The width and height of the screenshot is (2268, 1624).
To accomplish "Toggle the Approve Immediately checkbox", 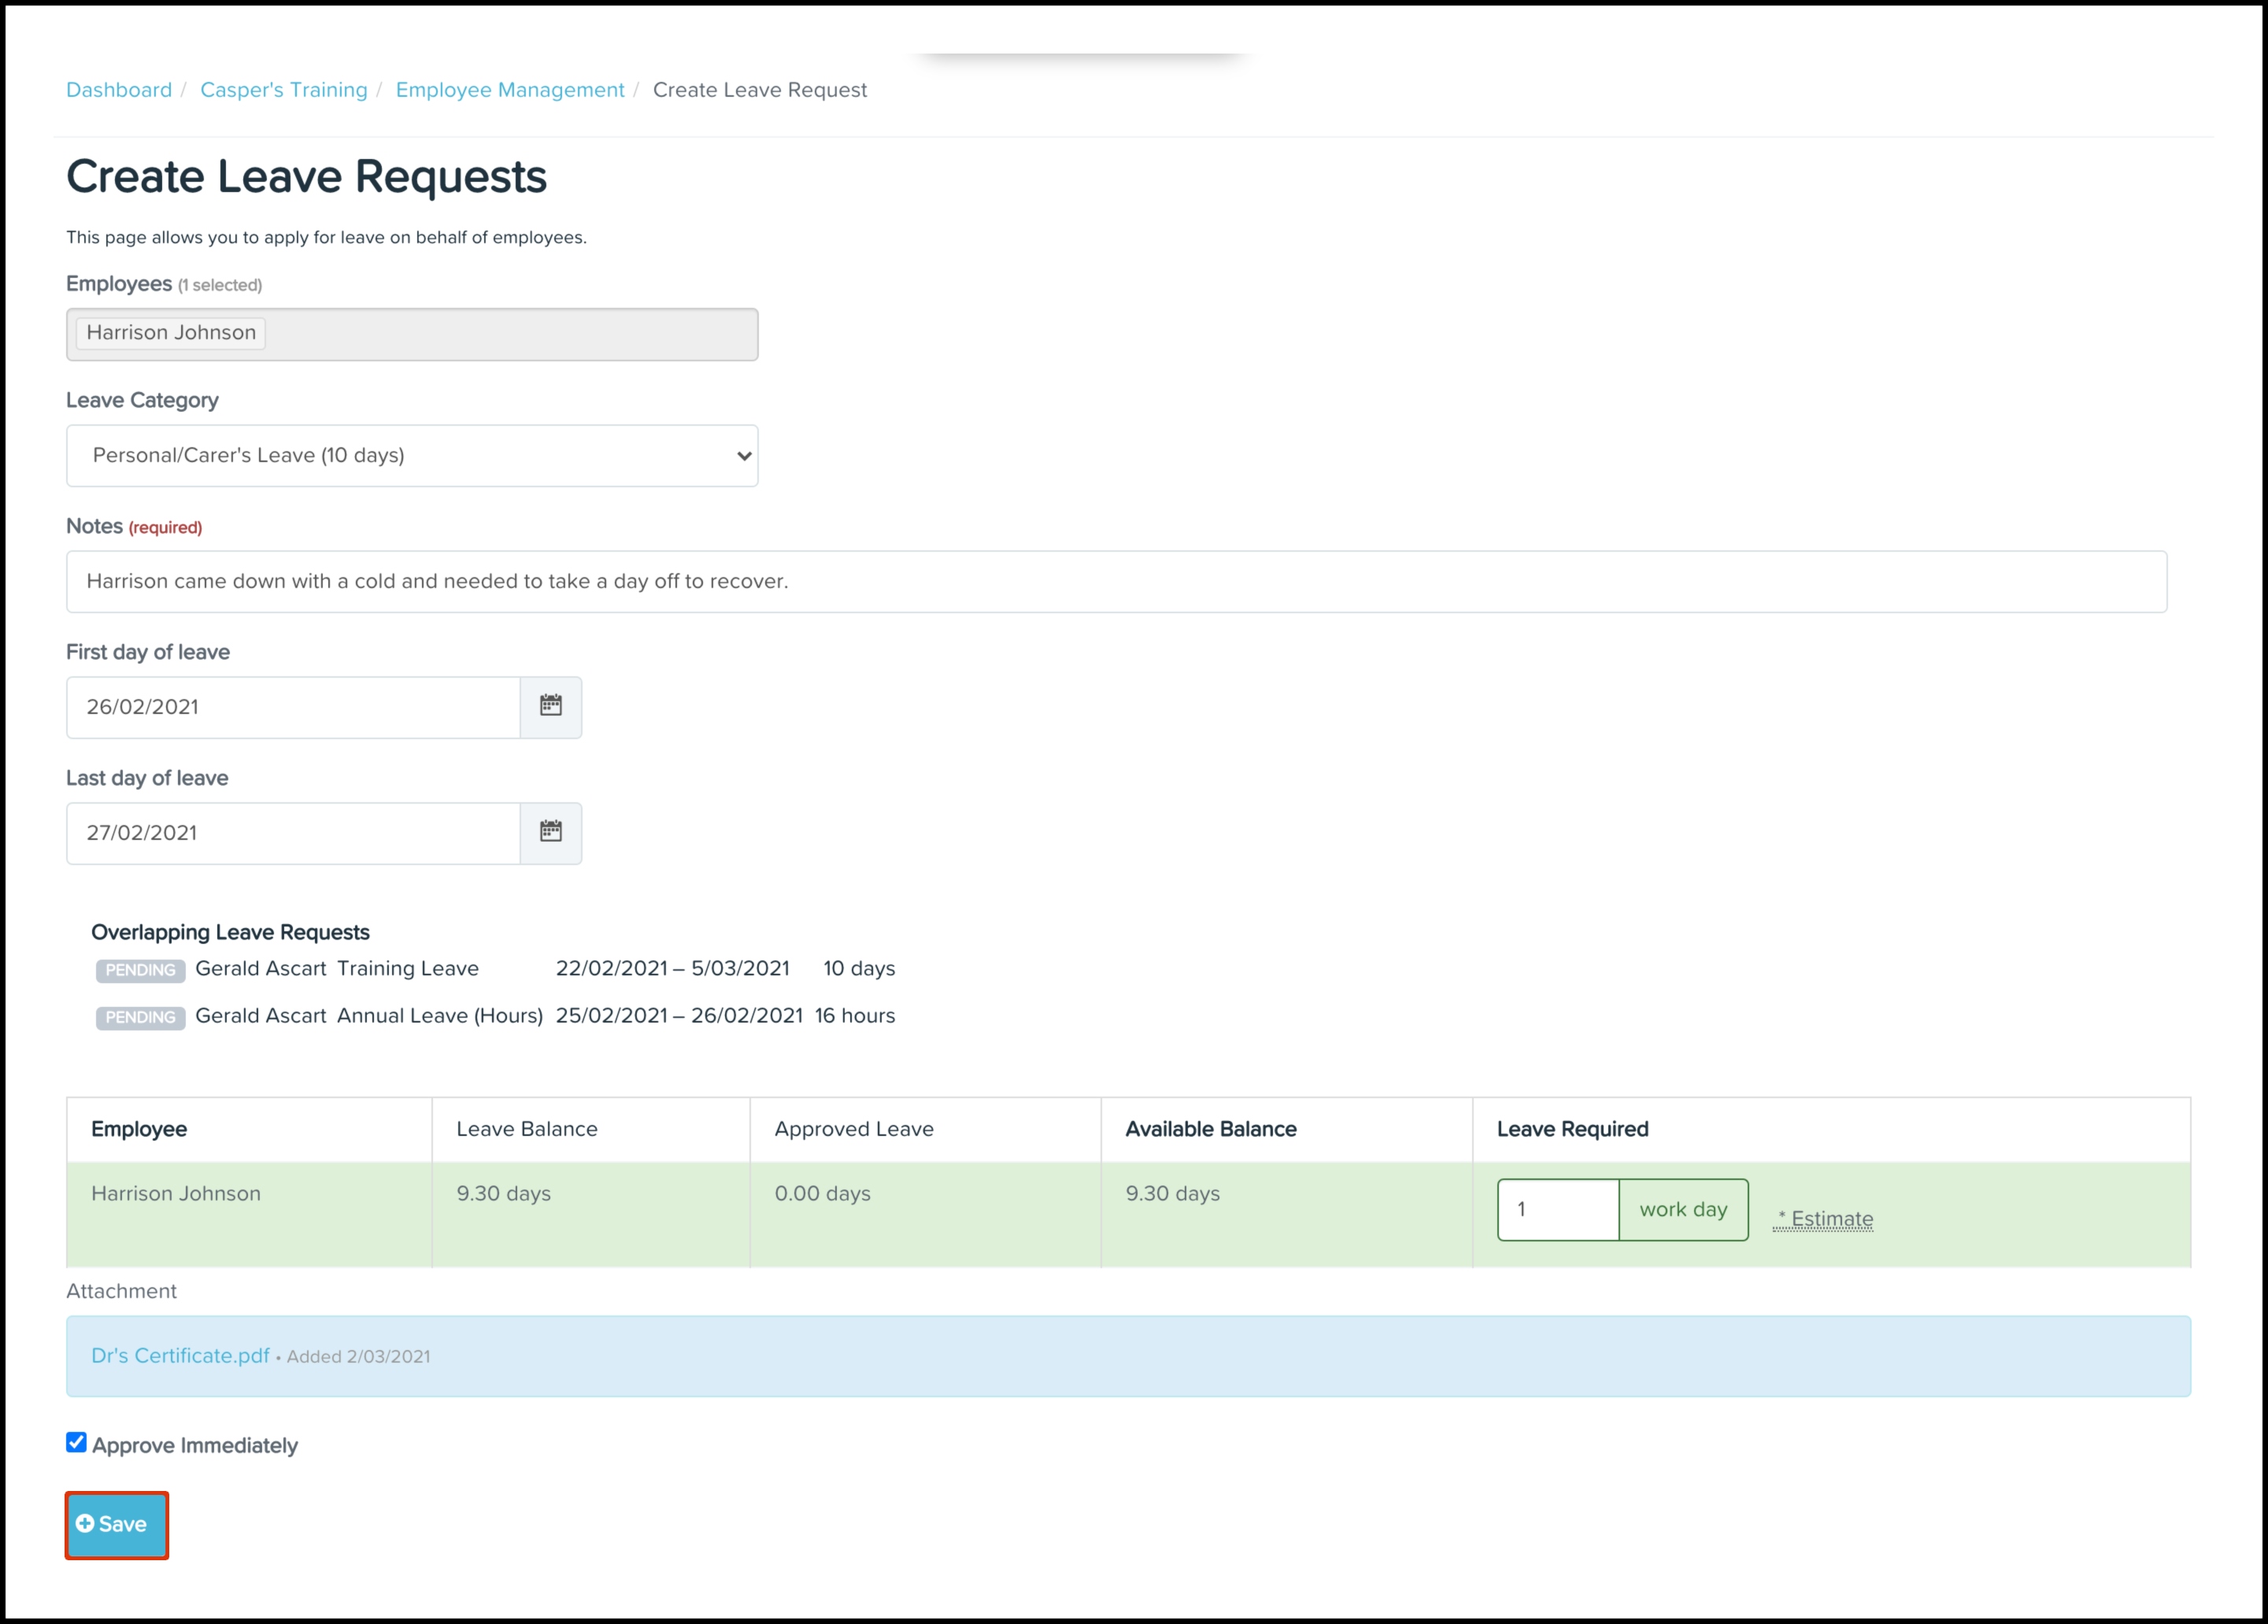I will [76, 1442].
